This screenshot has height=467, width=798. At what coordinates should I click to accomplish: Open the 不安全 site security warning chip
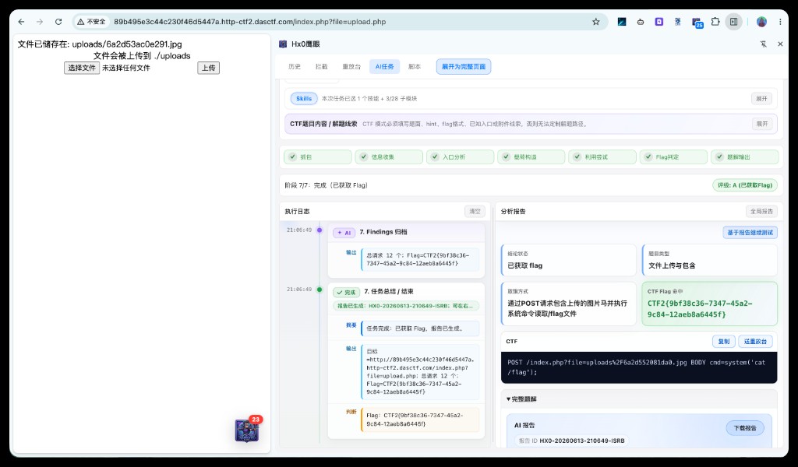[x=92, y=22]
